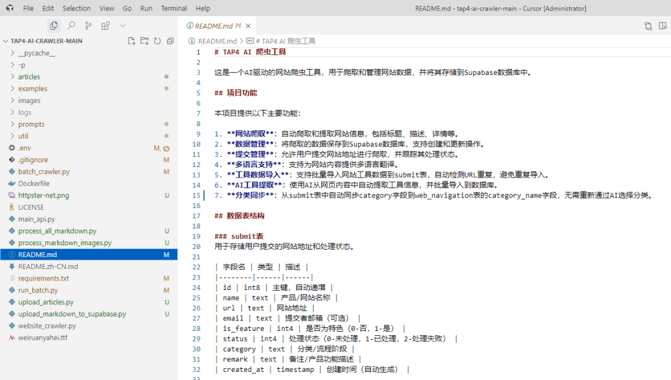Open the Extensions view icon
Image resolution: width=671 pixels, height=380 pixels.
coord(105,25)
